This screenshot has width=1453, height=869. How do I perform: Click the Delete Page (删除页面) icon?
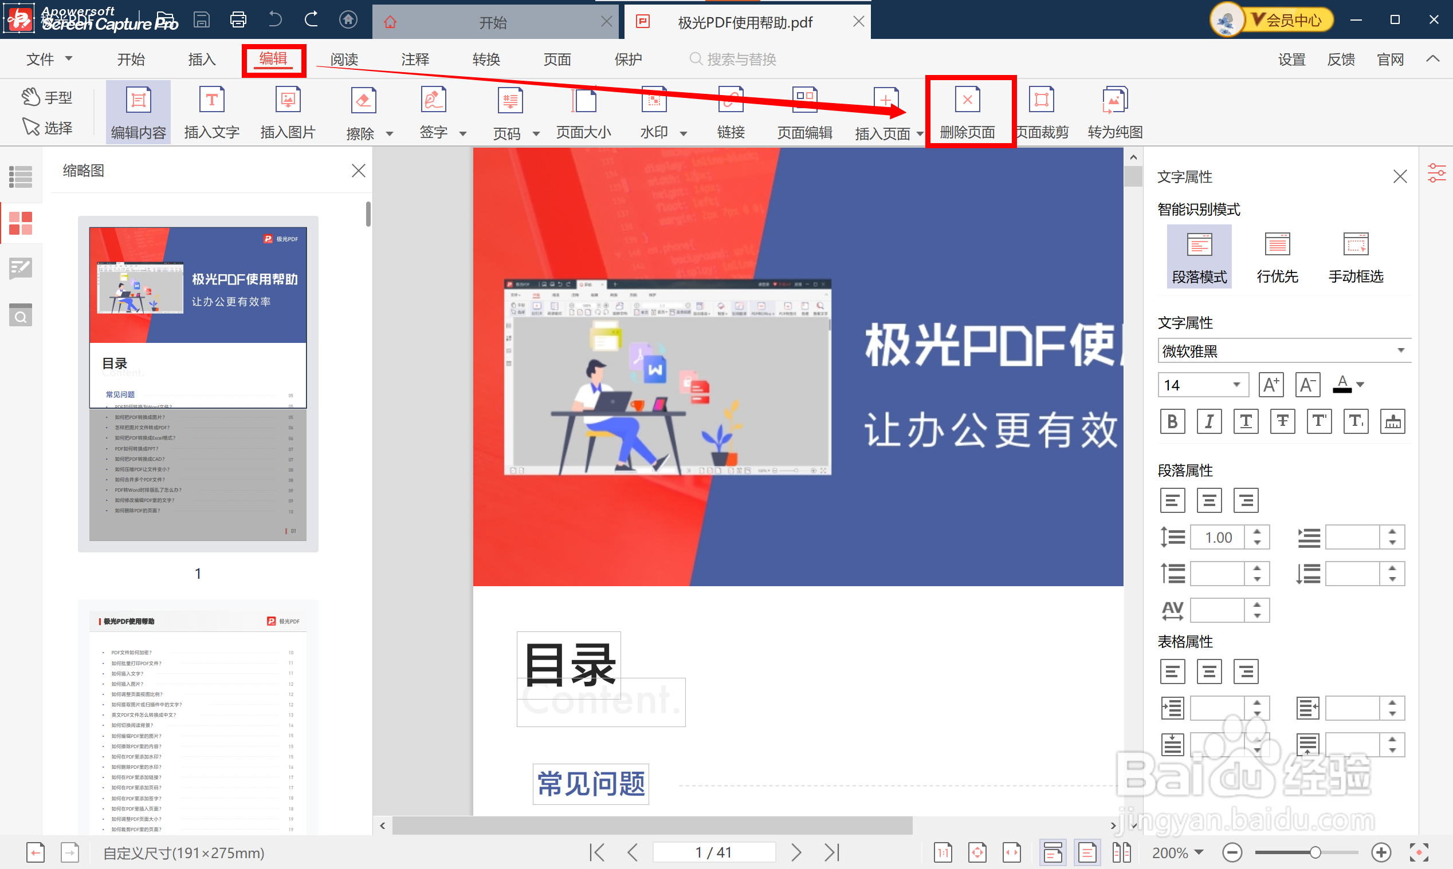[967, 101]
